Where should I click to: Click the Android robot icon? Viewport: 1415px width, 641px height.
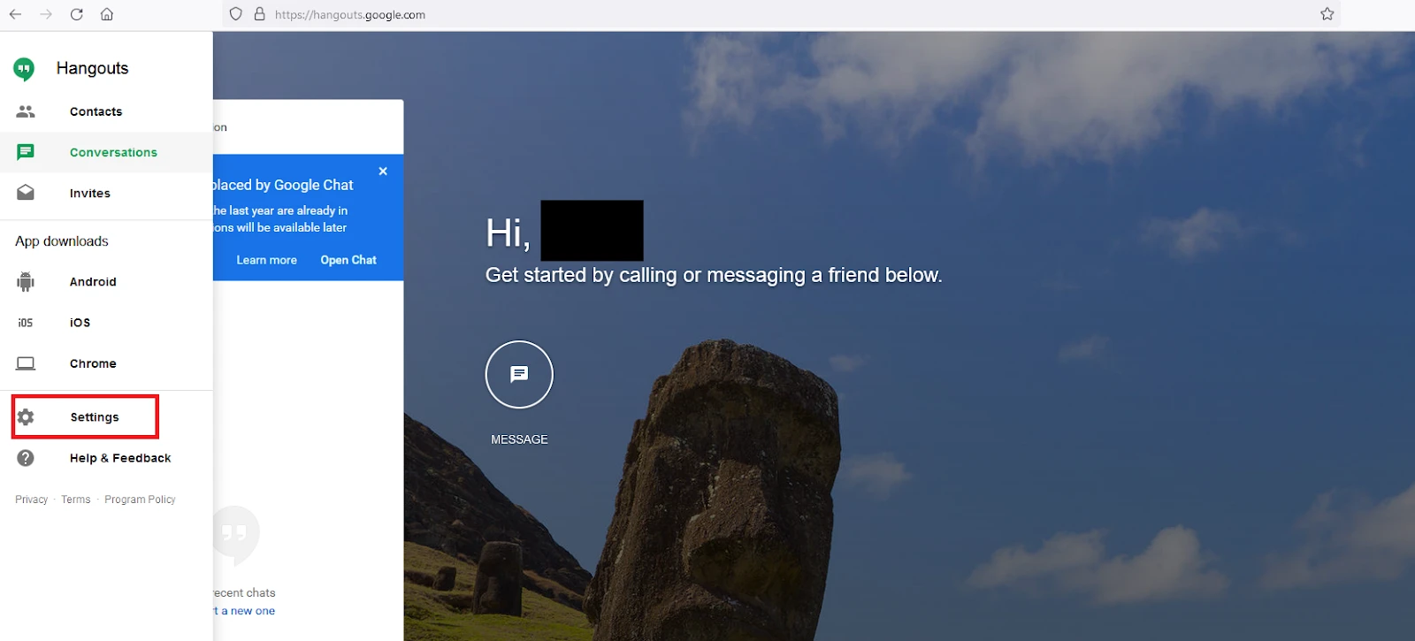(x=26, y=282)
